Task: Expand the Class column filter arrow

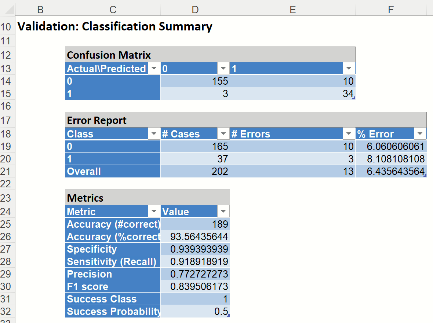Action: coord(154,134)
